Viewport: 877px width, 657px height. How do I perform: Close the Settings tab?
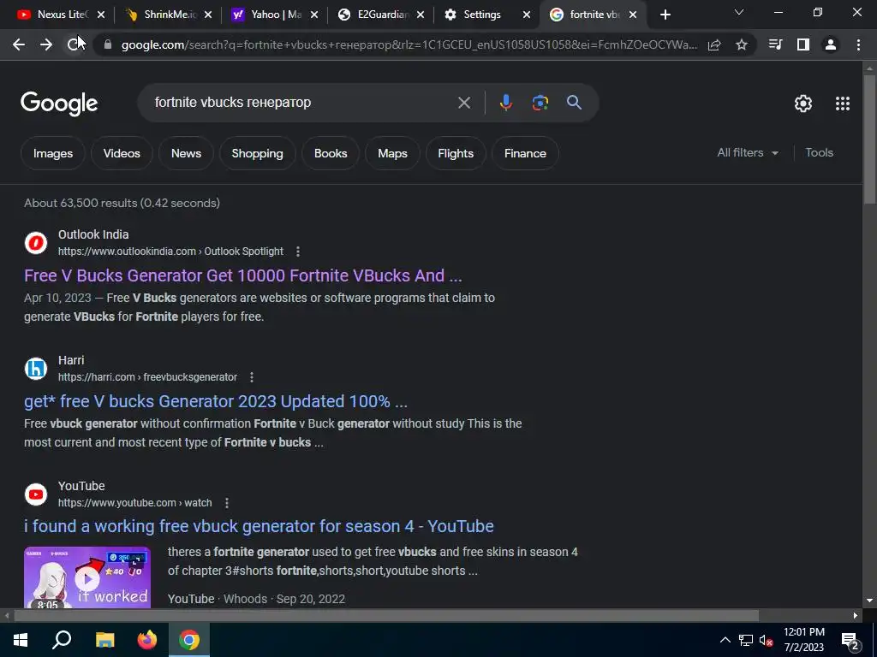click(x=527, y=15)
